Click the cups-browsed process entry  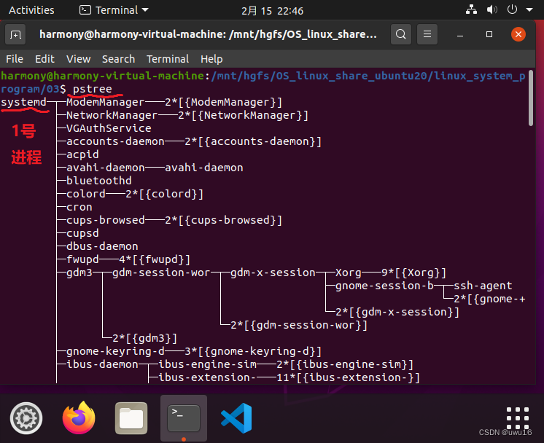[x=106, y=220]
